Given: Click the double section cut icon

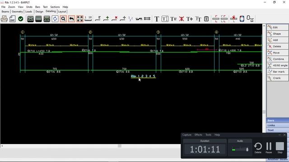Looking at the screenshot, I should pos(224,19).
